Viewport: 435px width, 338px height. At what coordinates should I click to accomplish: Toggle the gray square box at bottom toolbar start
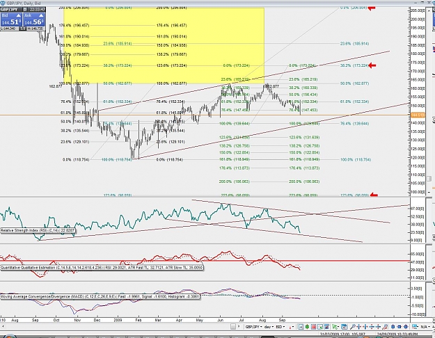(x=233, y=327)
